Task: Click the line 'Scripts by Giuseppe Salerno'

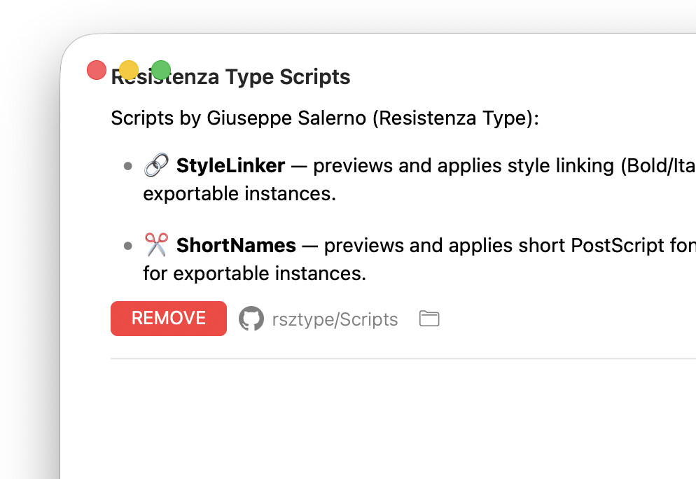Action: pyautogui.click(x=324, y=118)
